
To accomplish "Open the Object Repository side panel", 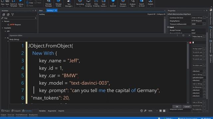I will pyautogui.click(x=211, y=17).
